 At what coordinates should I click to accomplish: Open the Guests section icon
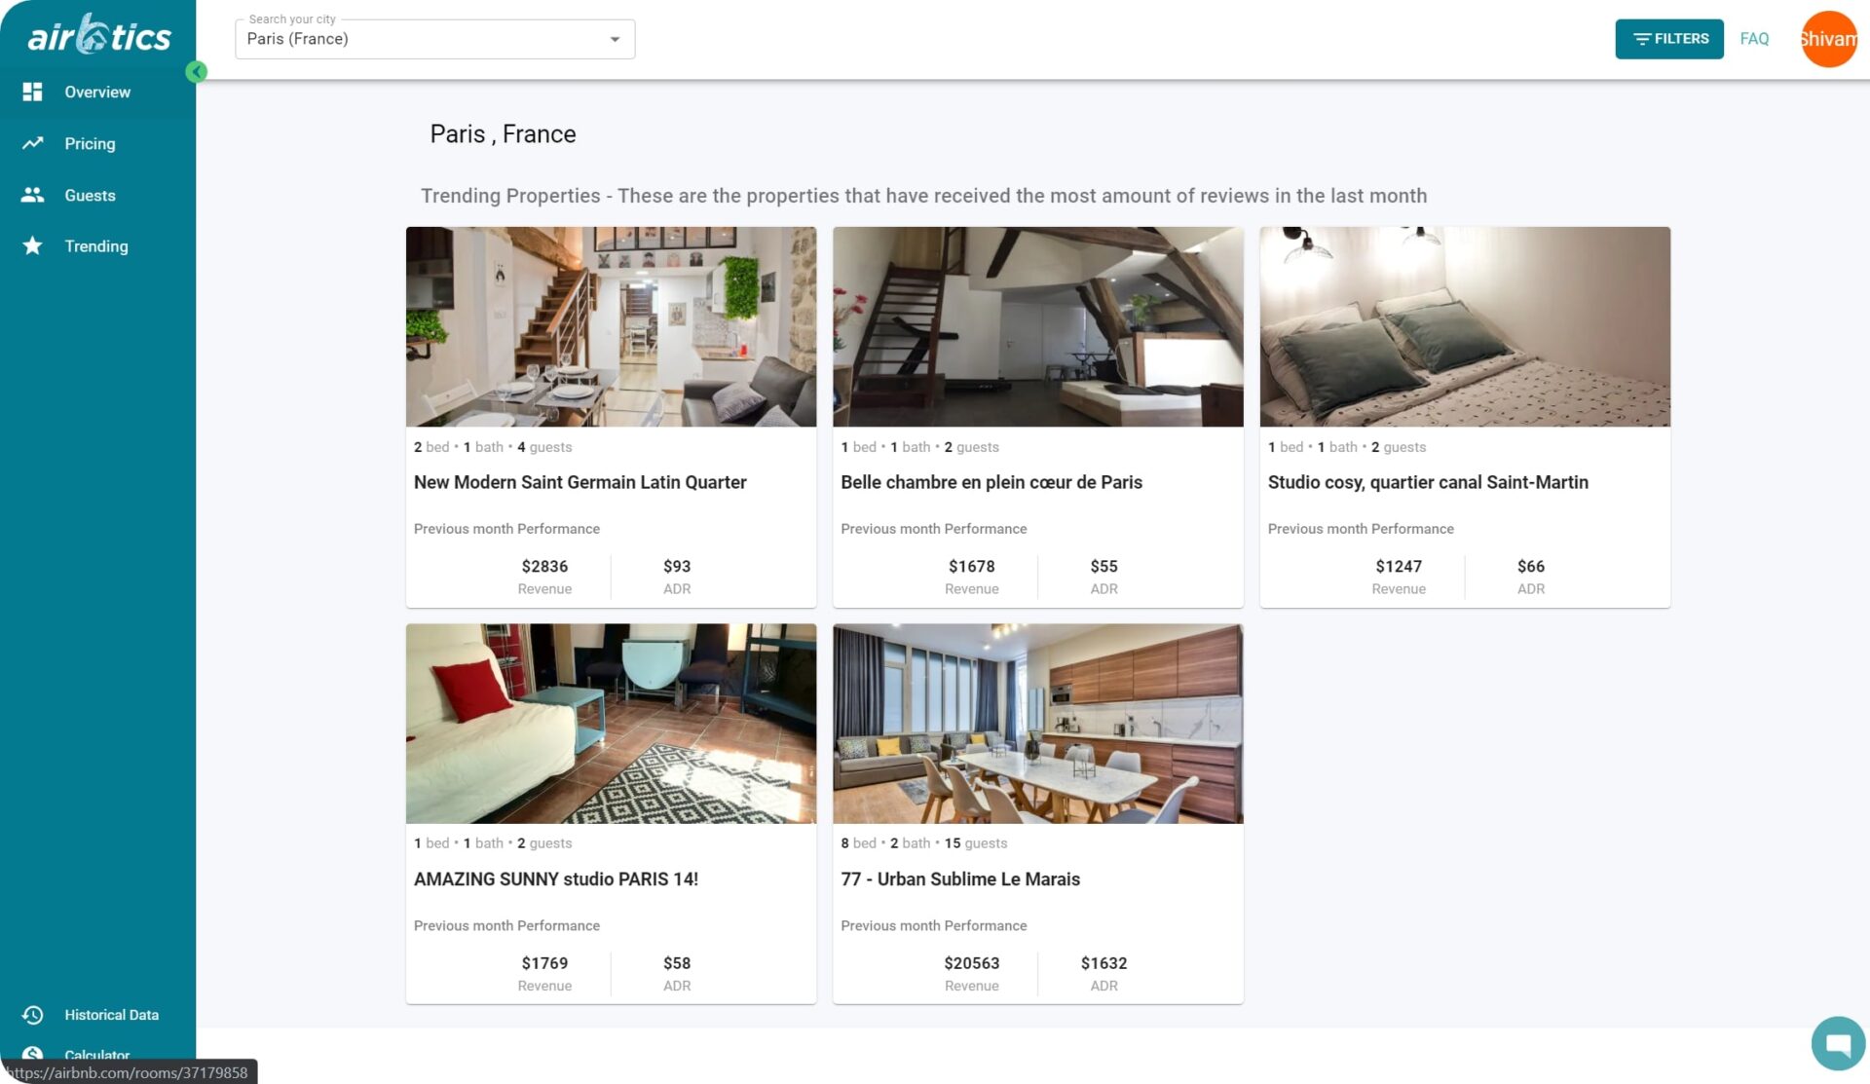[32, 195]
